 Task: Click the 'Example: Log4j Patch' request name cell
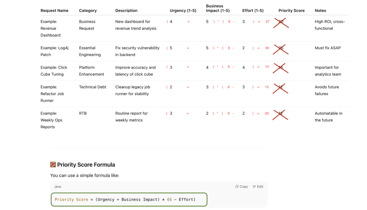[x=53, y=51]
